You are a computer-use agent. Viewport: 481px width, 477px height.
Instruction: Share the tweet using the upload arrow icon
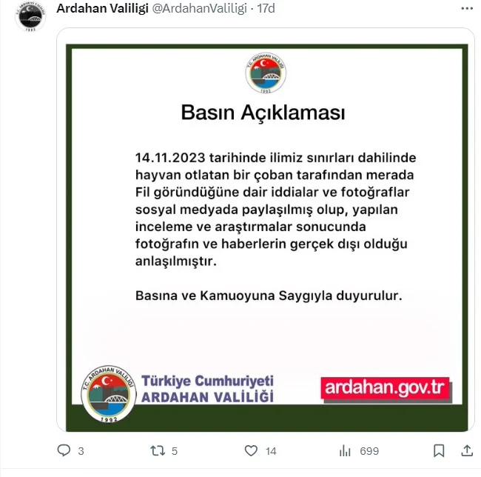pyautogui.click(x=467, y=450)
